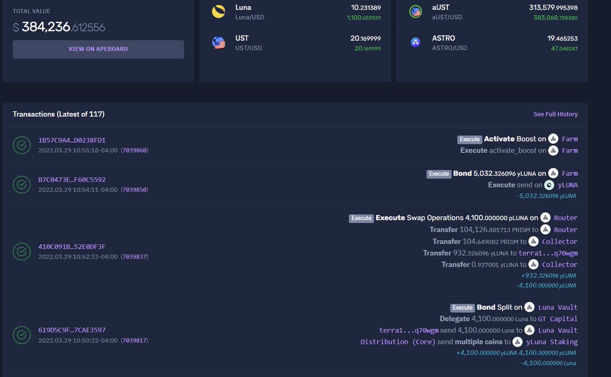Click Luna Vault icon in Bond Split row
Viewport: 611px width, 377px height.
coord(530,307)
